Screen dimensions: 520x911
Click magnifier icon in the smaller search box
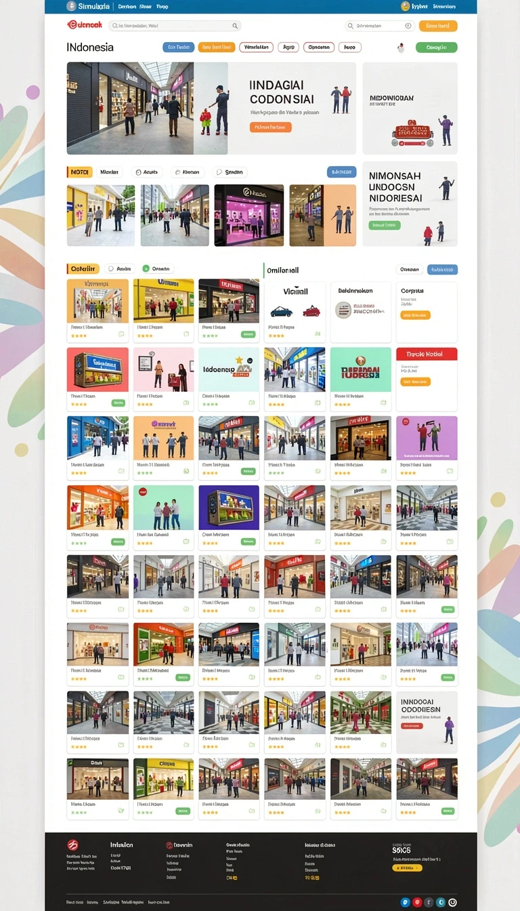pyautogui.click(x=351, y=26)
